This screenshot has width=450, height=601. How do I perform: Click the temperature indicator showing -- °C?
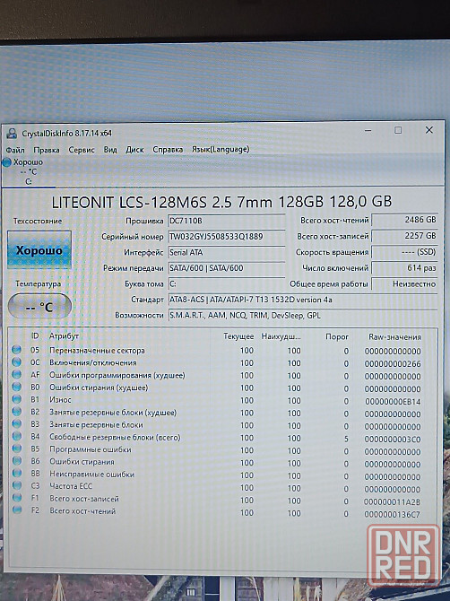[39, 307]
